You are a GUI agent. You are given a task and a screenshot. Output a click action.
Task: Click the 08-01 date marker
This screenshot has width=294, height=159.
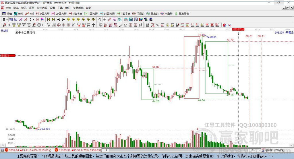[249, 36]
